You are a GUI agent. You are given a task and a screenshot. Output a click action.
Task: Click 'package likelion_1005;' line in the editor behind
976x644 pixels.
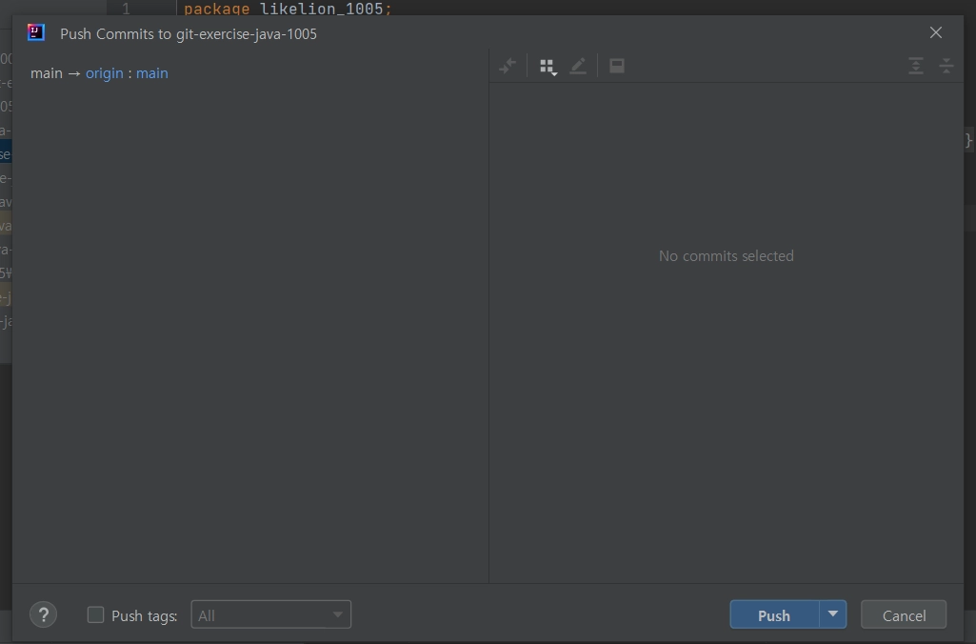click(288, 8)
